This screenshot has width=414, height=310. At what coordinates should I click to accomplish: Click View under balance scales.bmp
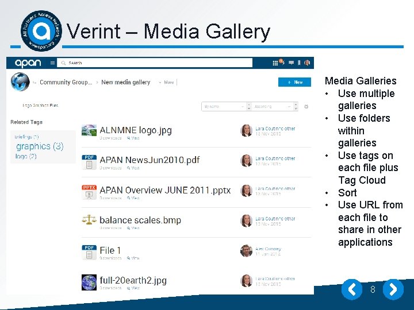pyautogui.click(x=133, y=228)
